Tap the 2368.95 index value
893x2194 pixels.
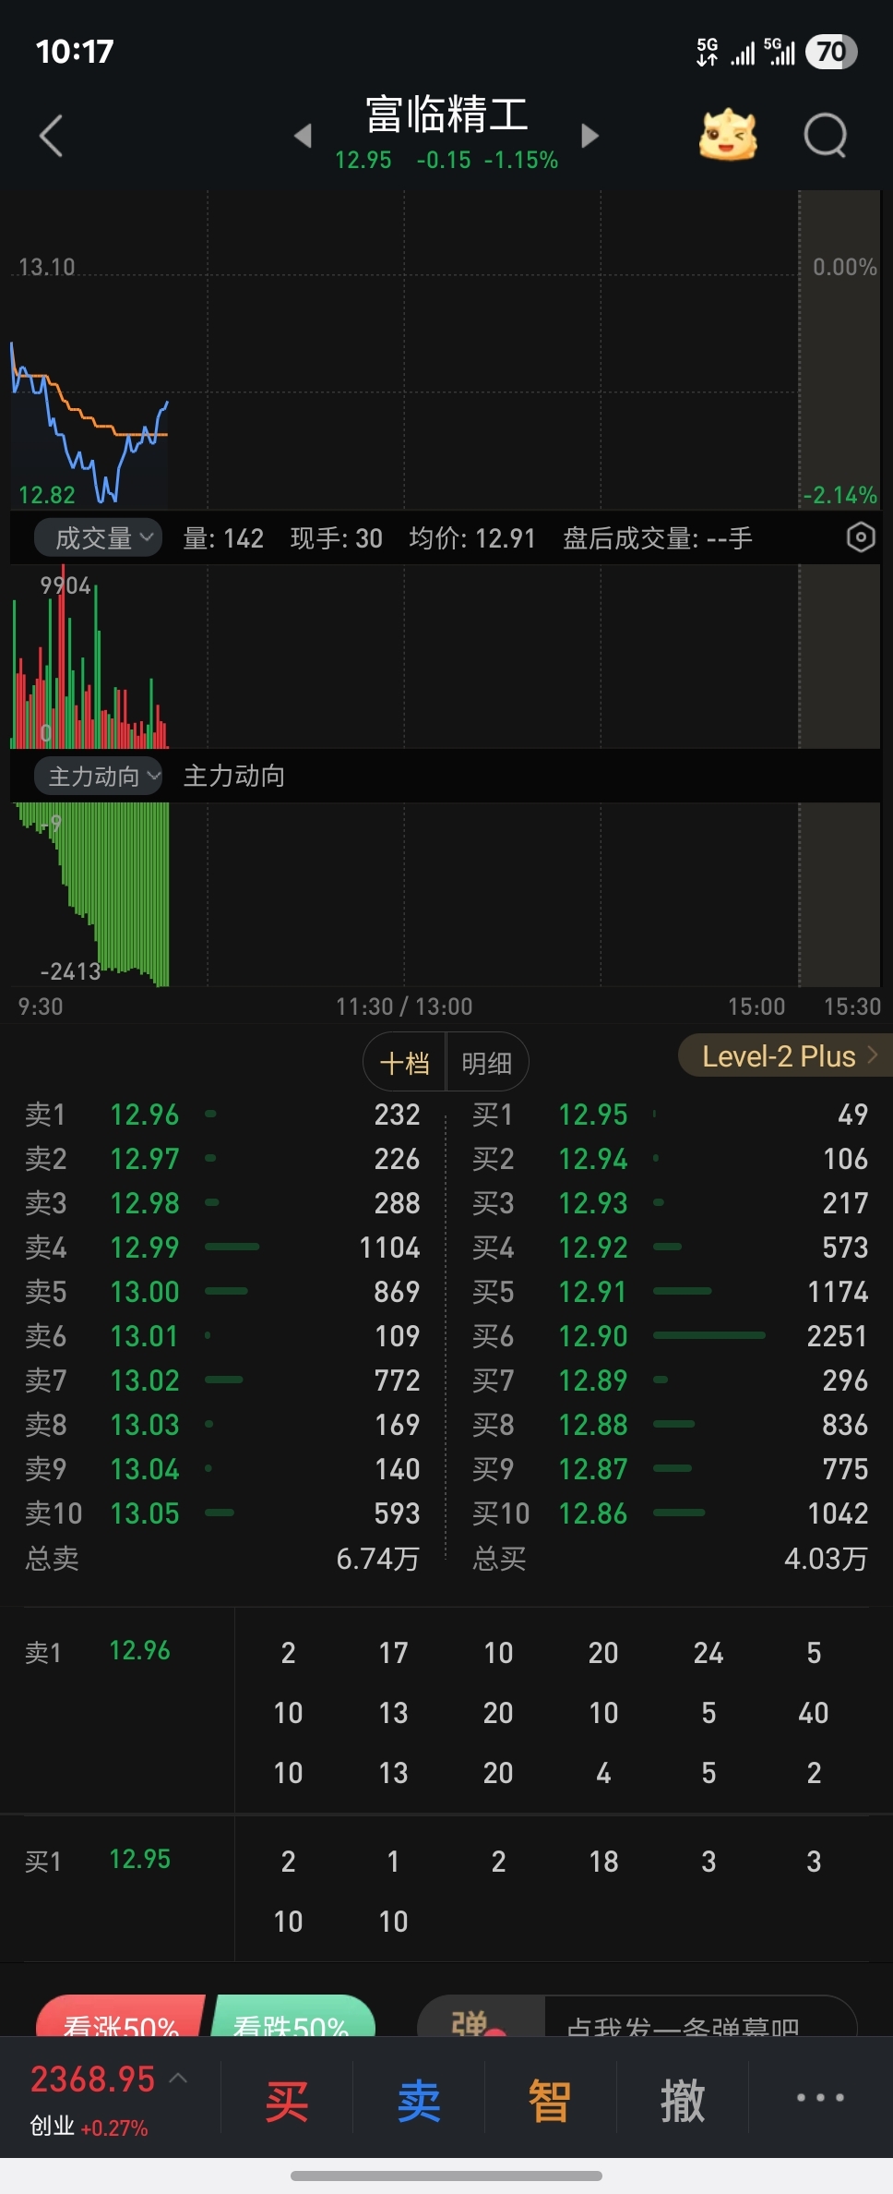click(x=93, y=2079)
